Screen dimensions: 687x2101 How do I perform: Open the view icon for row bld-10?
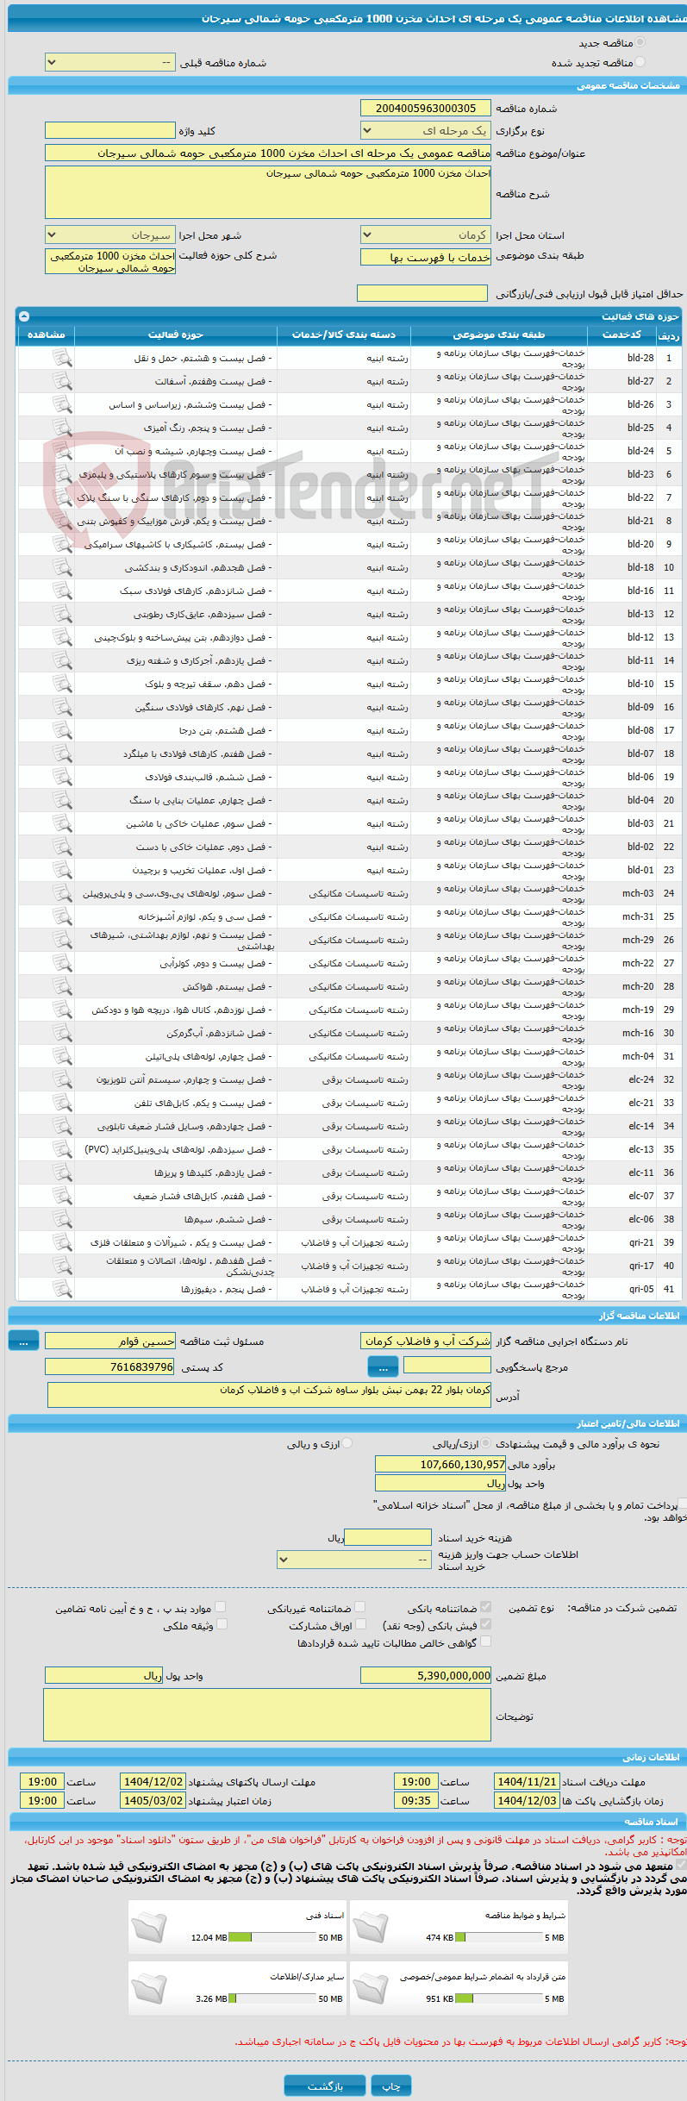62,684
